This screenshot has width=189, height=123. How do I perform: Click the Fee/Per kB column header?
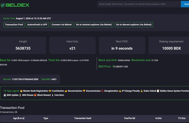coord(130,118)
